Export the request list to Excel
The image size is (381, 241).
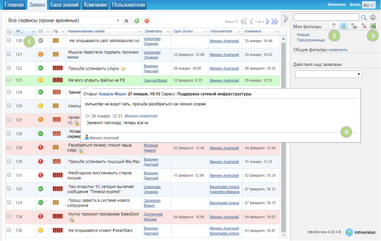point(373,26)
